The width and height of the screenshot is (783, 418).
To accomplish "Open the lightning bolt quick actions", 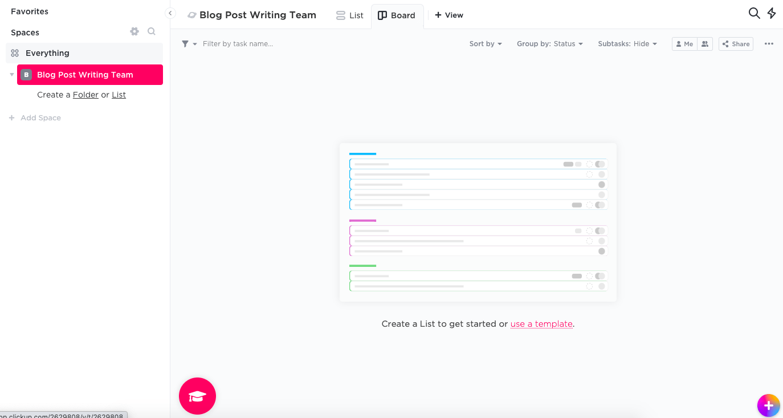I will pyautogui.click(x=772, y=13).
